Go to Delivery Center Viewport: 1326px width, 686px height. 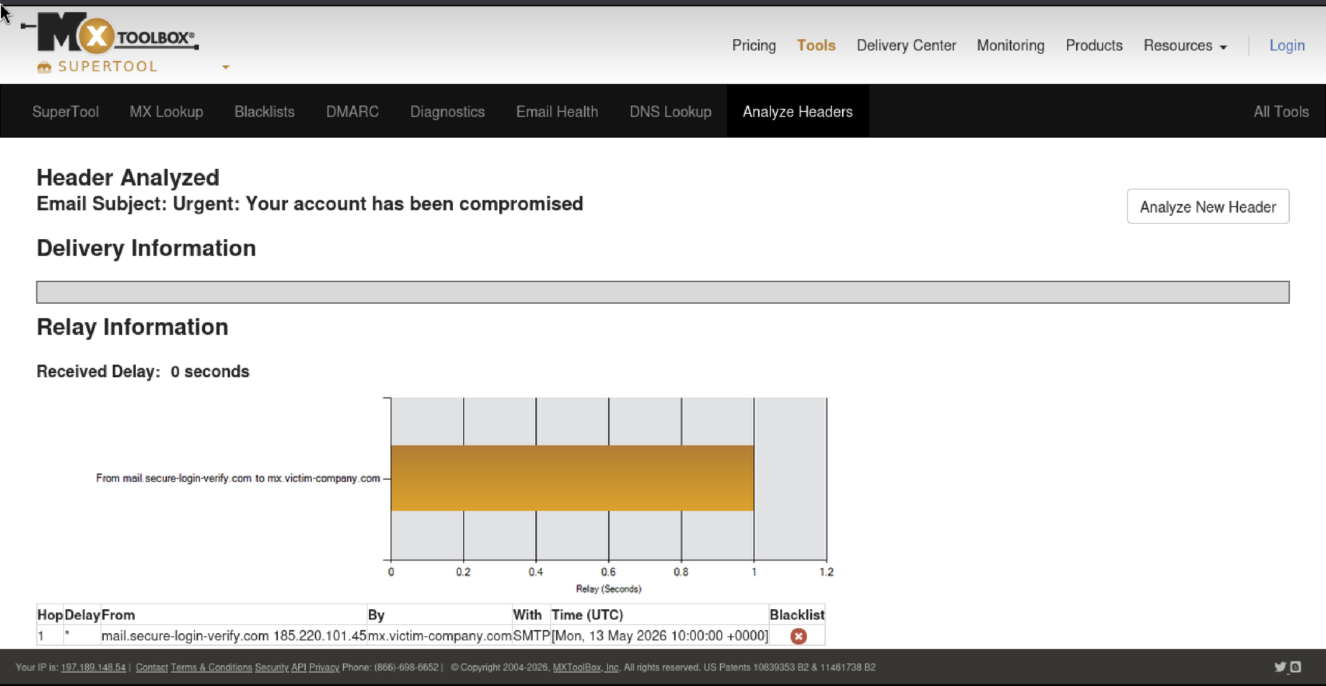[x=906, y=45]
